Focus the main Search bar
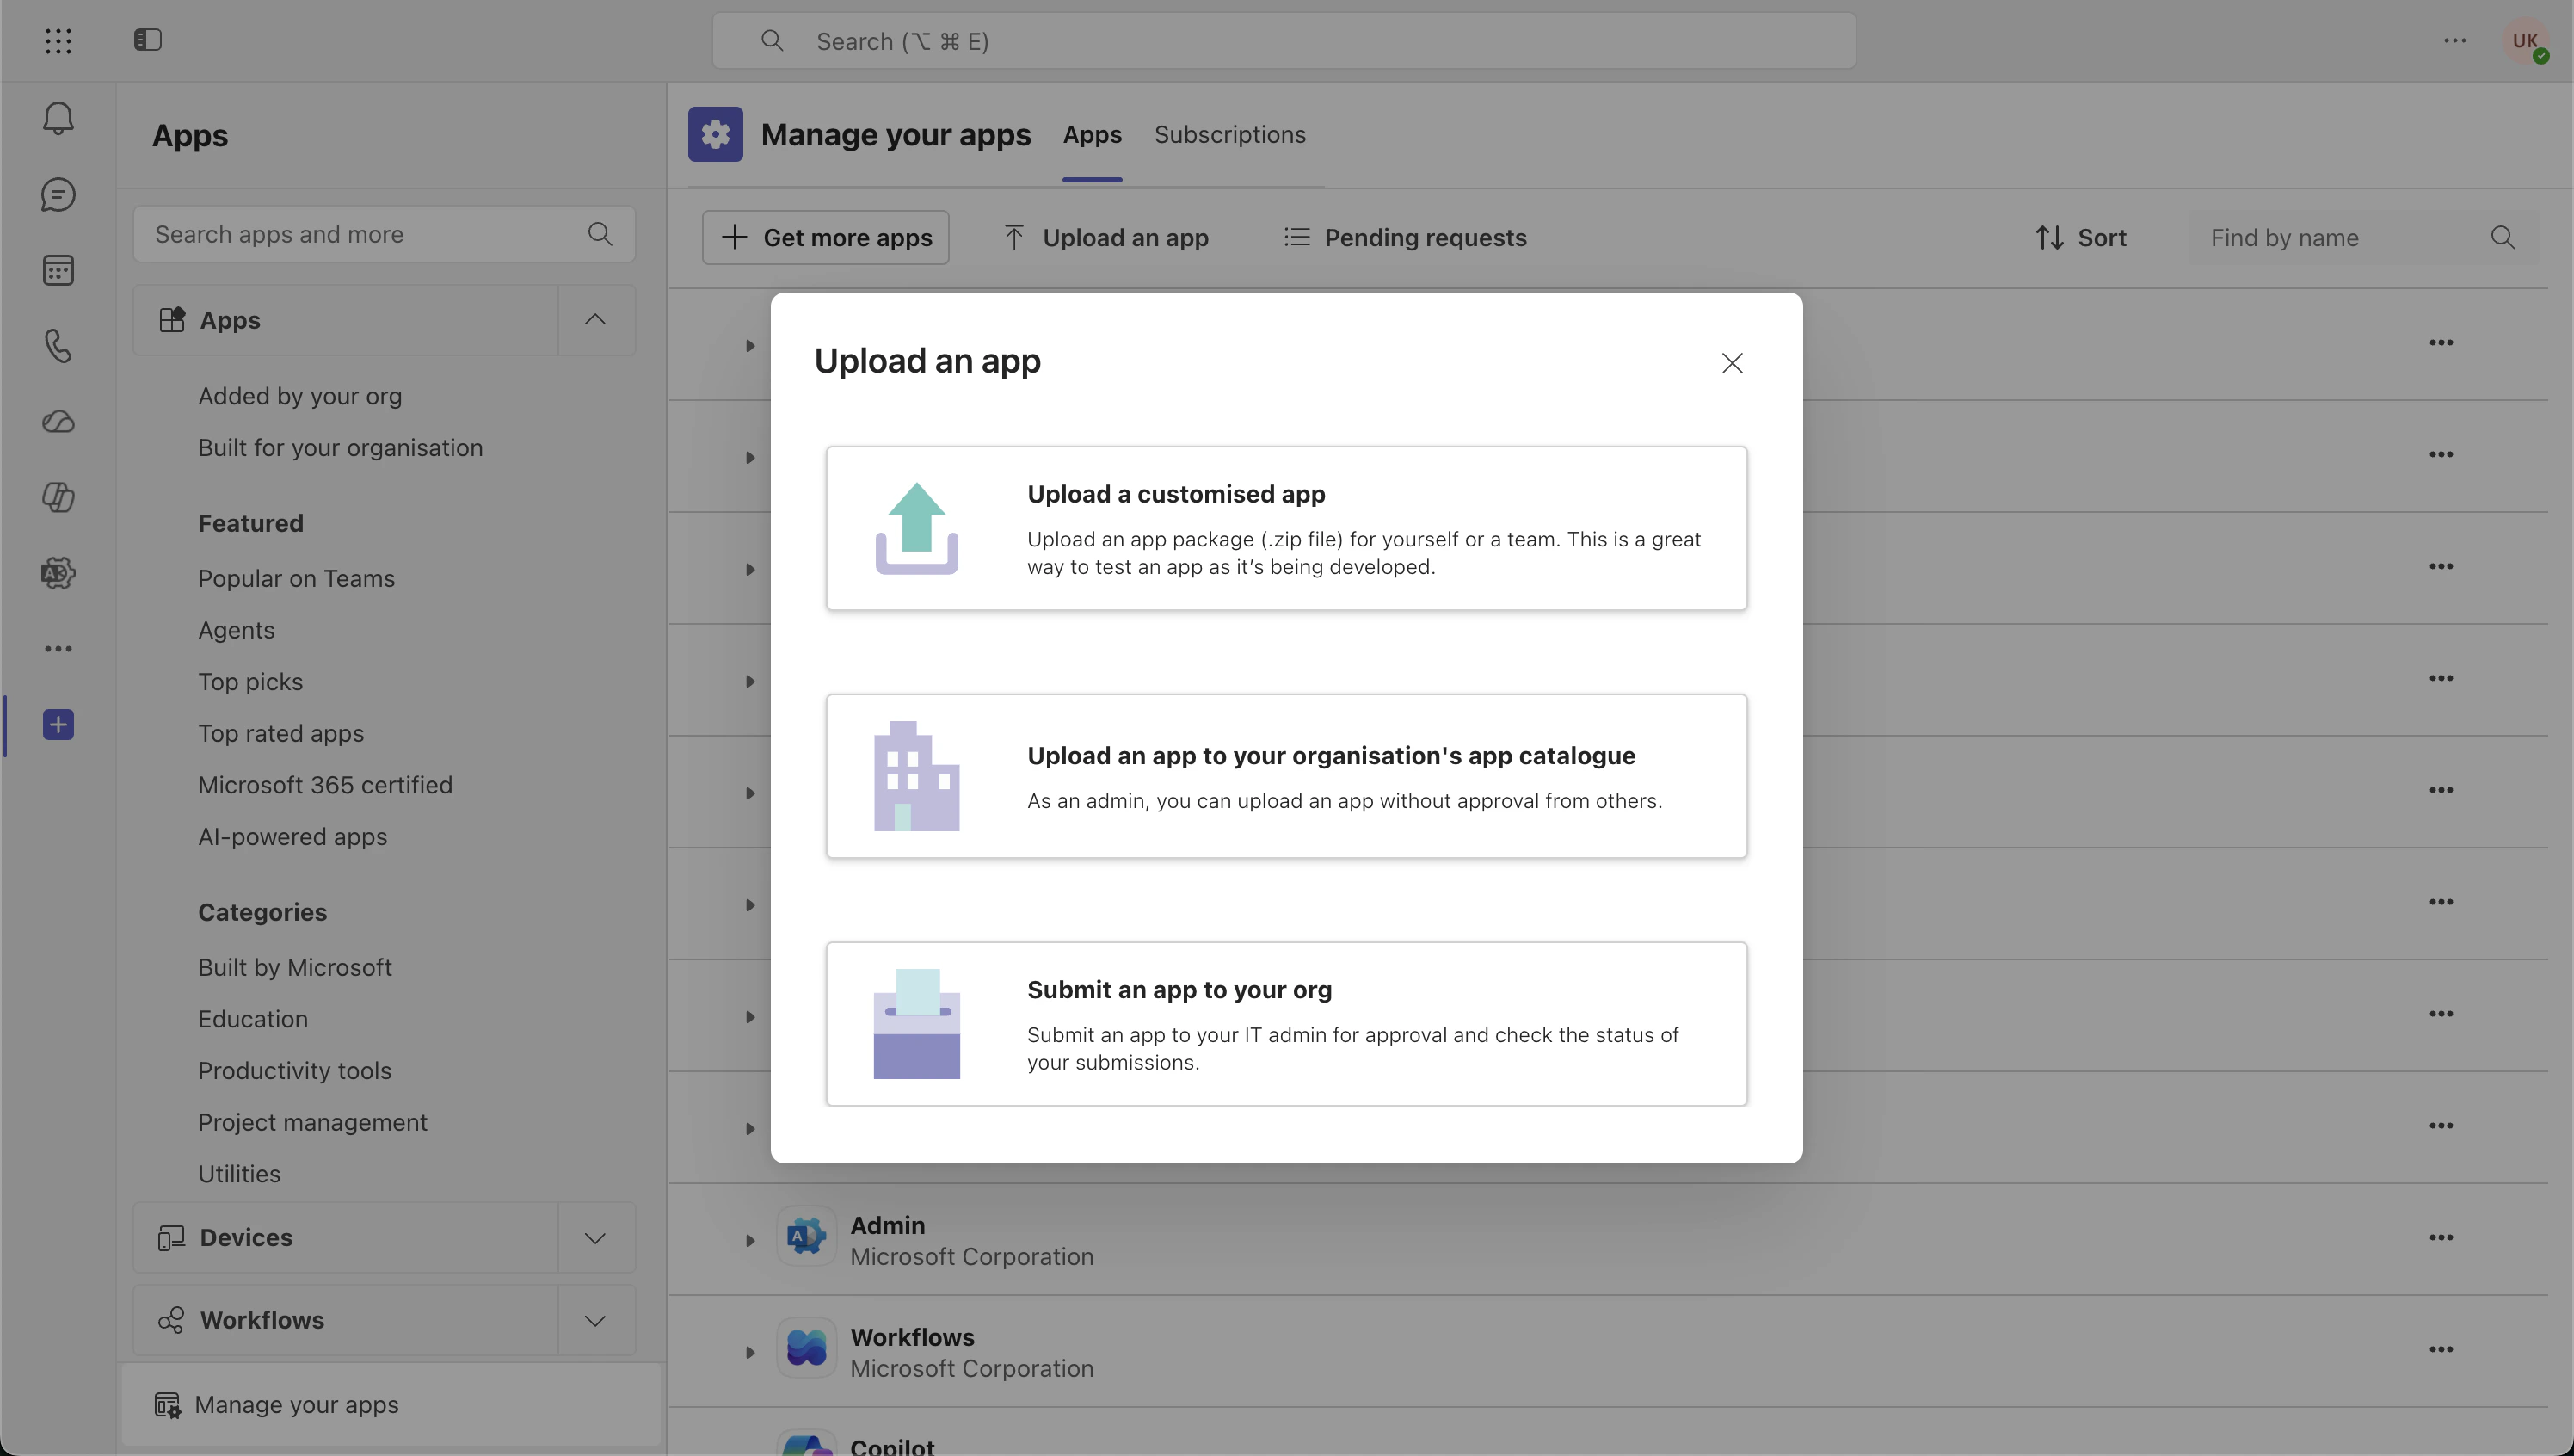Screen dimensions: 2574x1456 [x=1284, y=41]
